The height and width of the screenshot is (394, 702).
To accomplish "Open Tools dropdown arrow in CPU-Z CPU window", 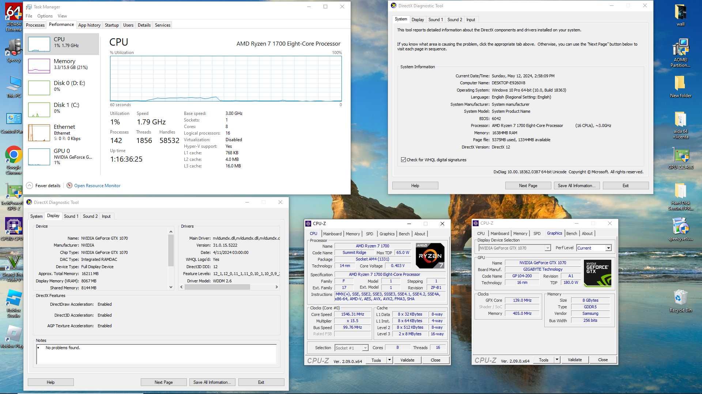I will coord(389,360).
